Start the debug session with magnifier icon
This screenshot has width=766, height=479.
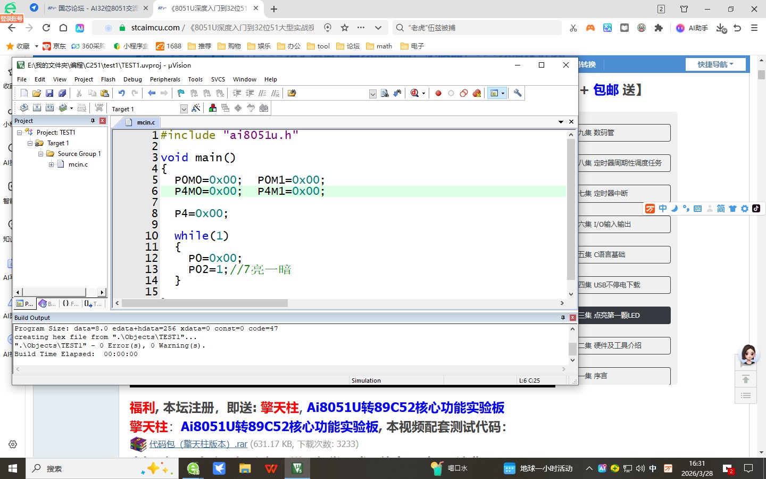415,93
